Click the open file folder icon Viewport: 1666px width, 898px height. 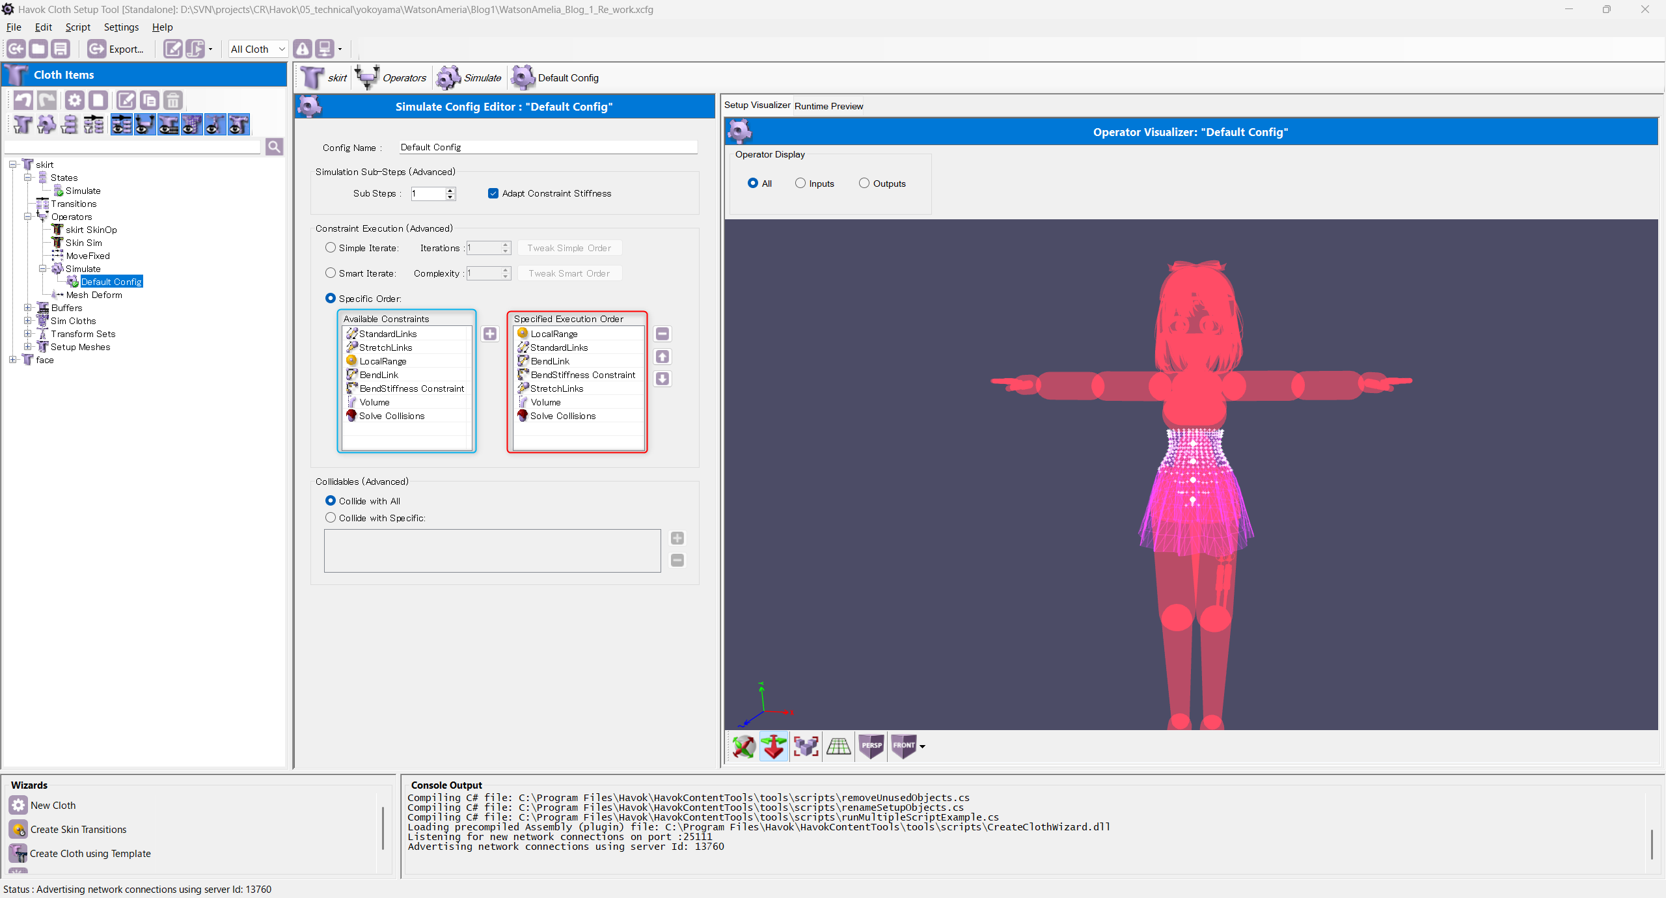click(x=38, y=49)
